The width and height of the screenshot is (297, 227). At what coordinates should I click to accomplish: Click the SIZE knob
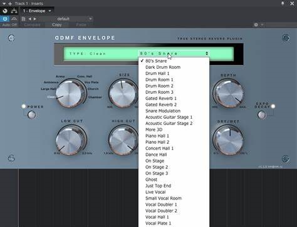(x=123, y=94)
